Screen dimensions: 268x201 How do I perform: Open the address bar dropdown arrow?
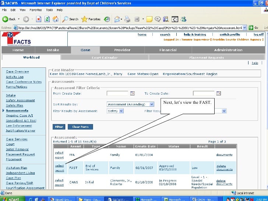coord(244,28)
